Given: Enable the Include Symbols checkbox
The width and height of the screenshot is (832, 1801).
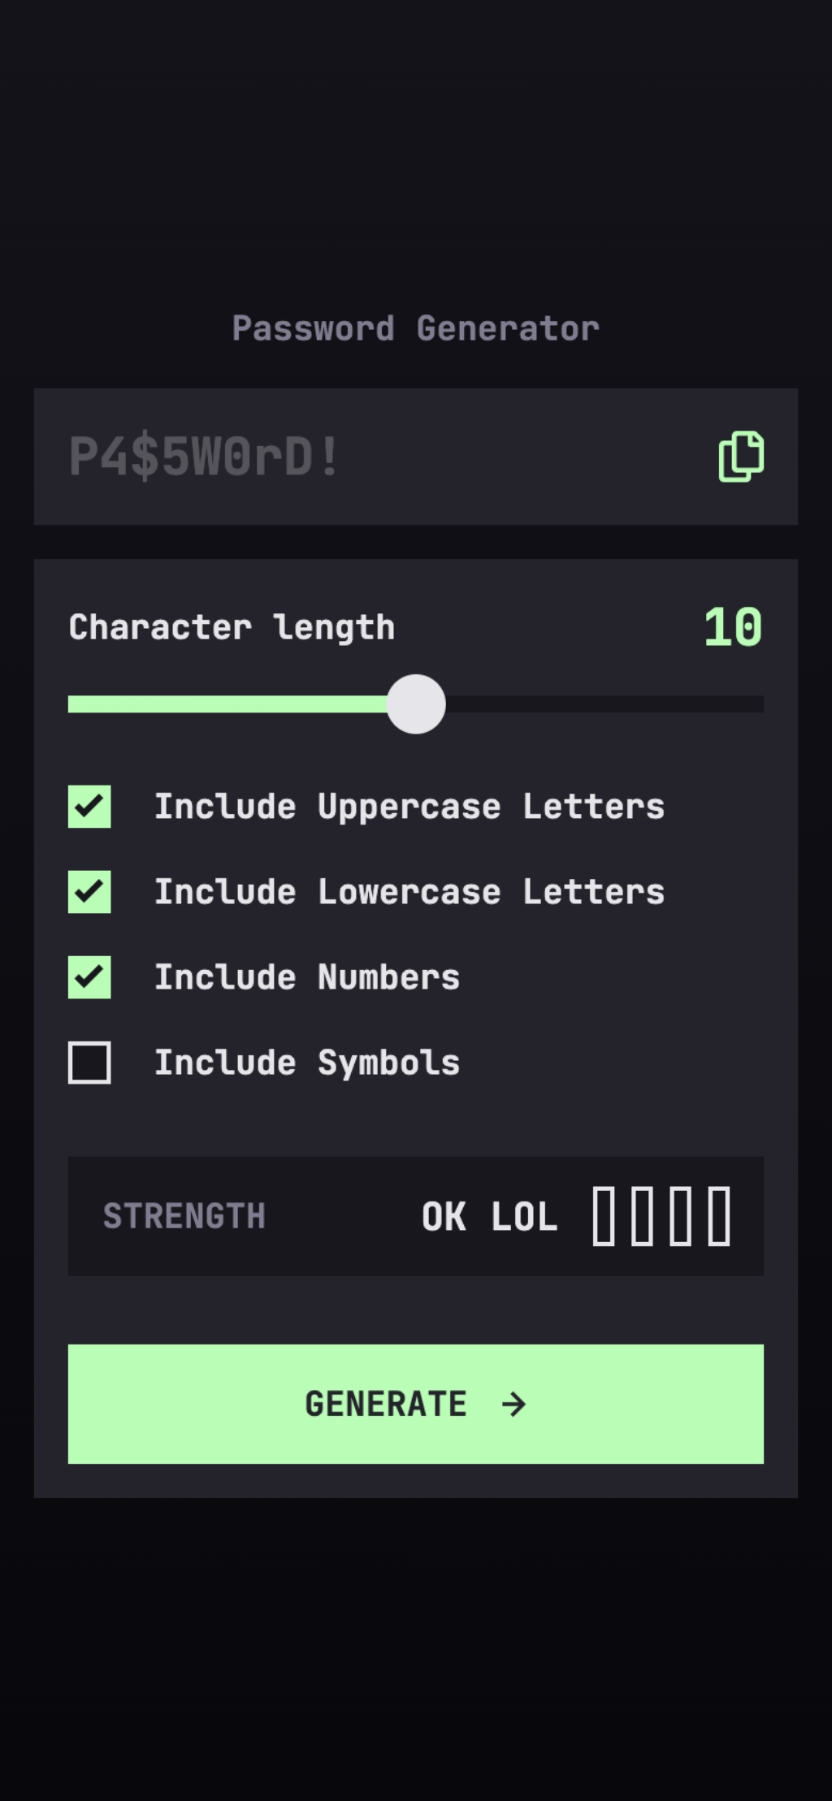Looking at the screenshot, I should pyautogui.click(x=89, y=1063).
